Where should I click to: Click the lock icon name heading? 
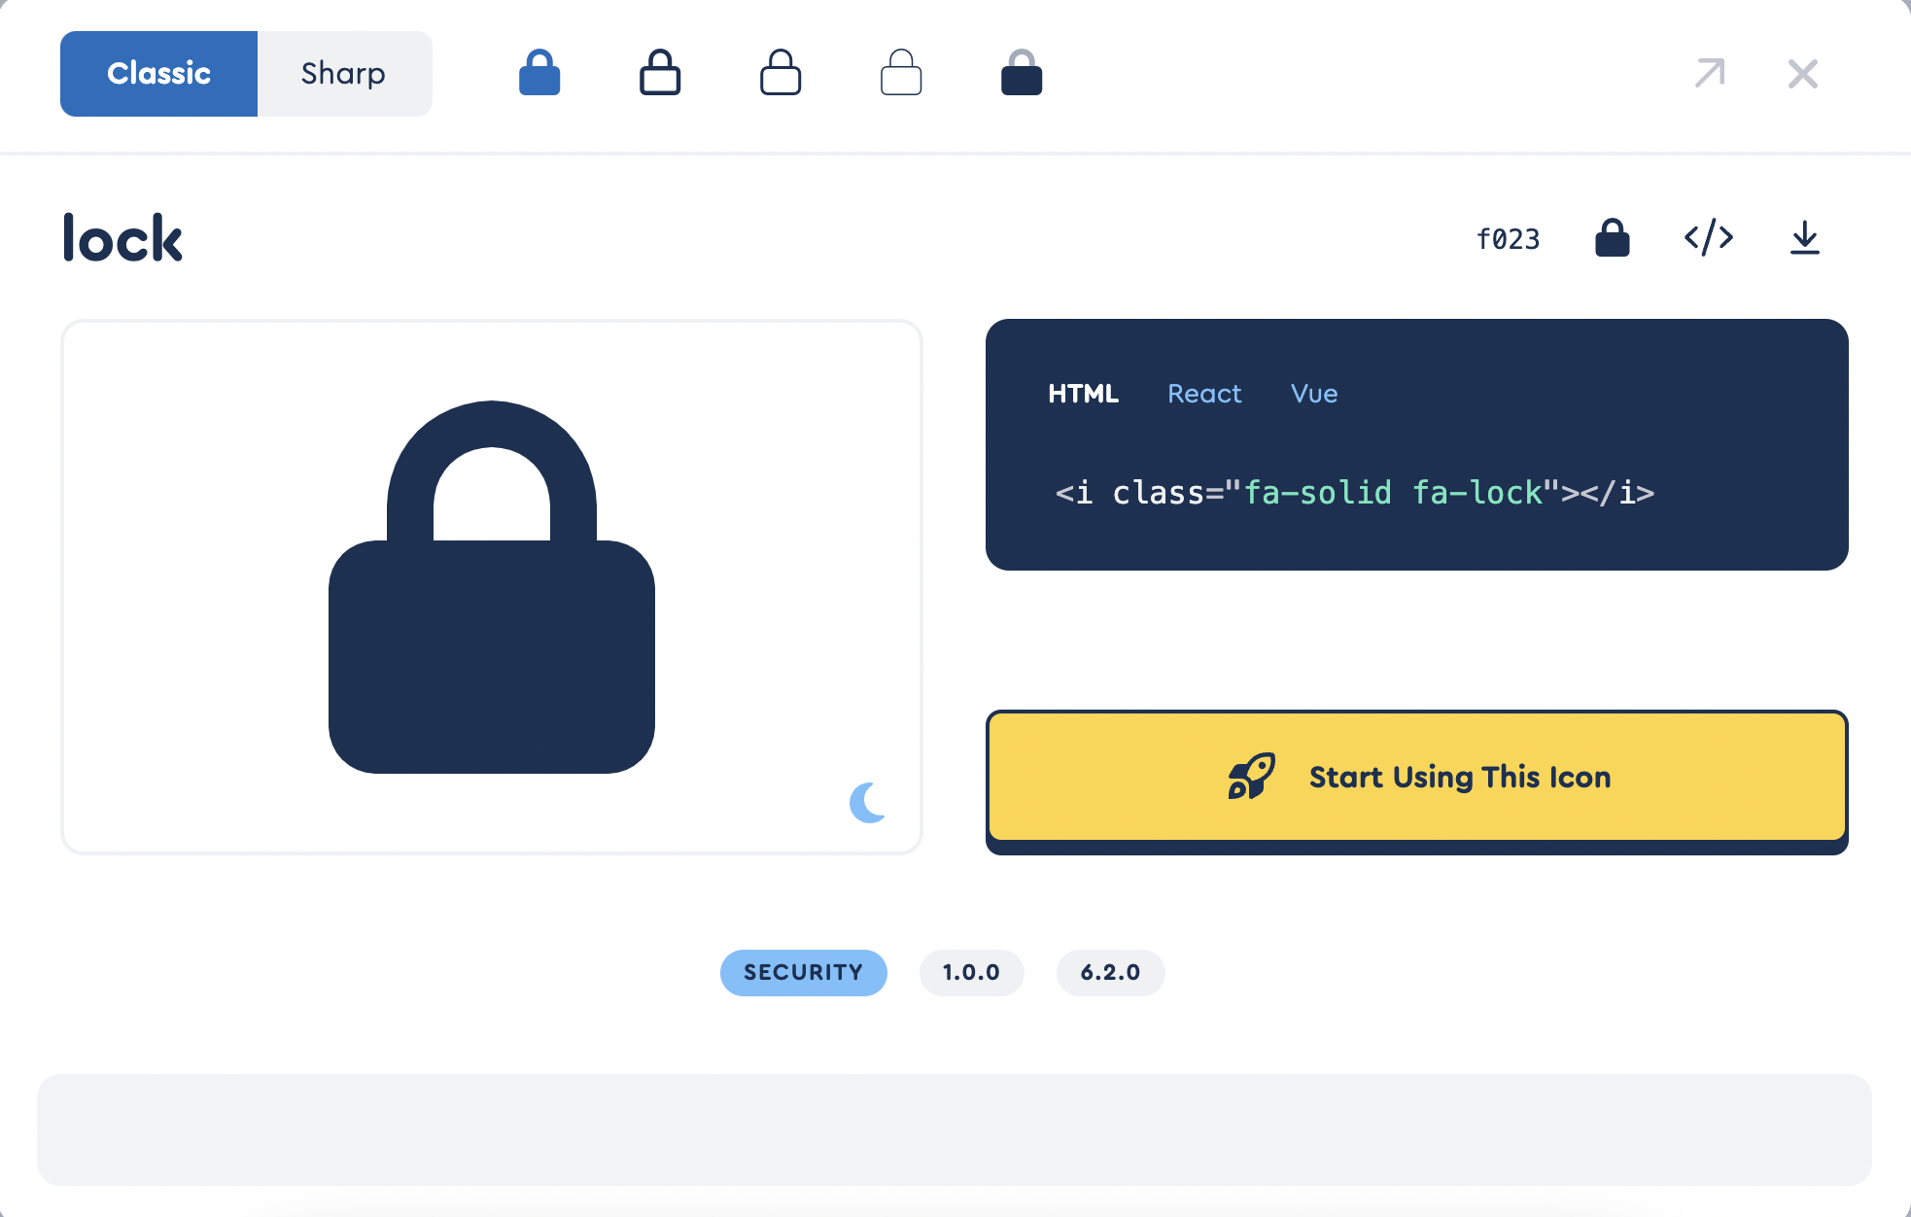point(123,238)
